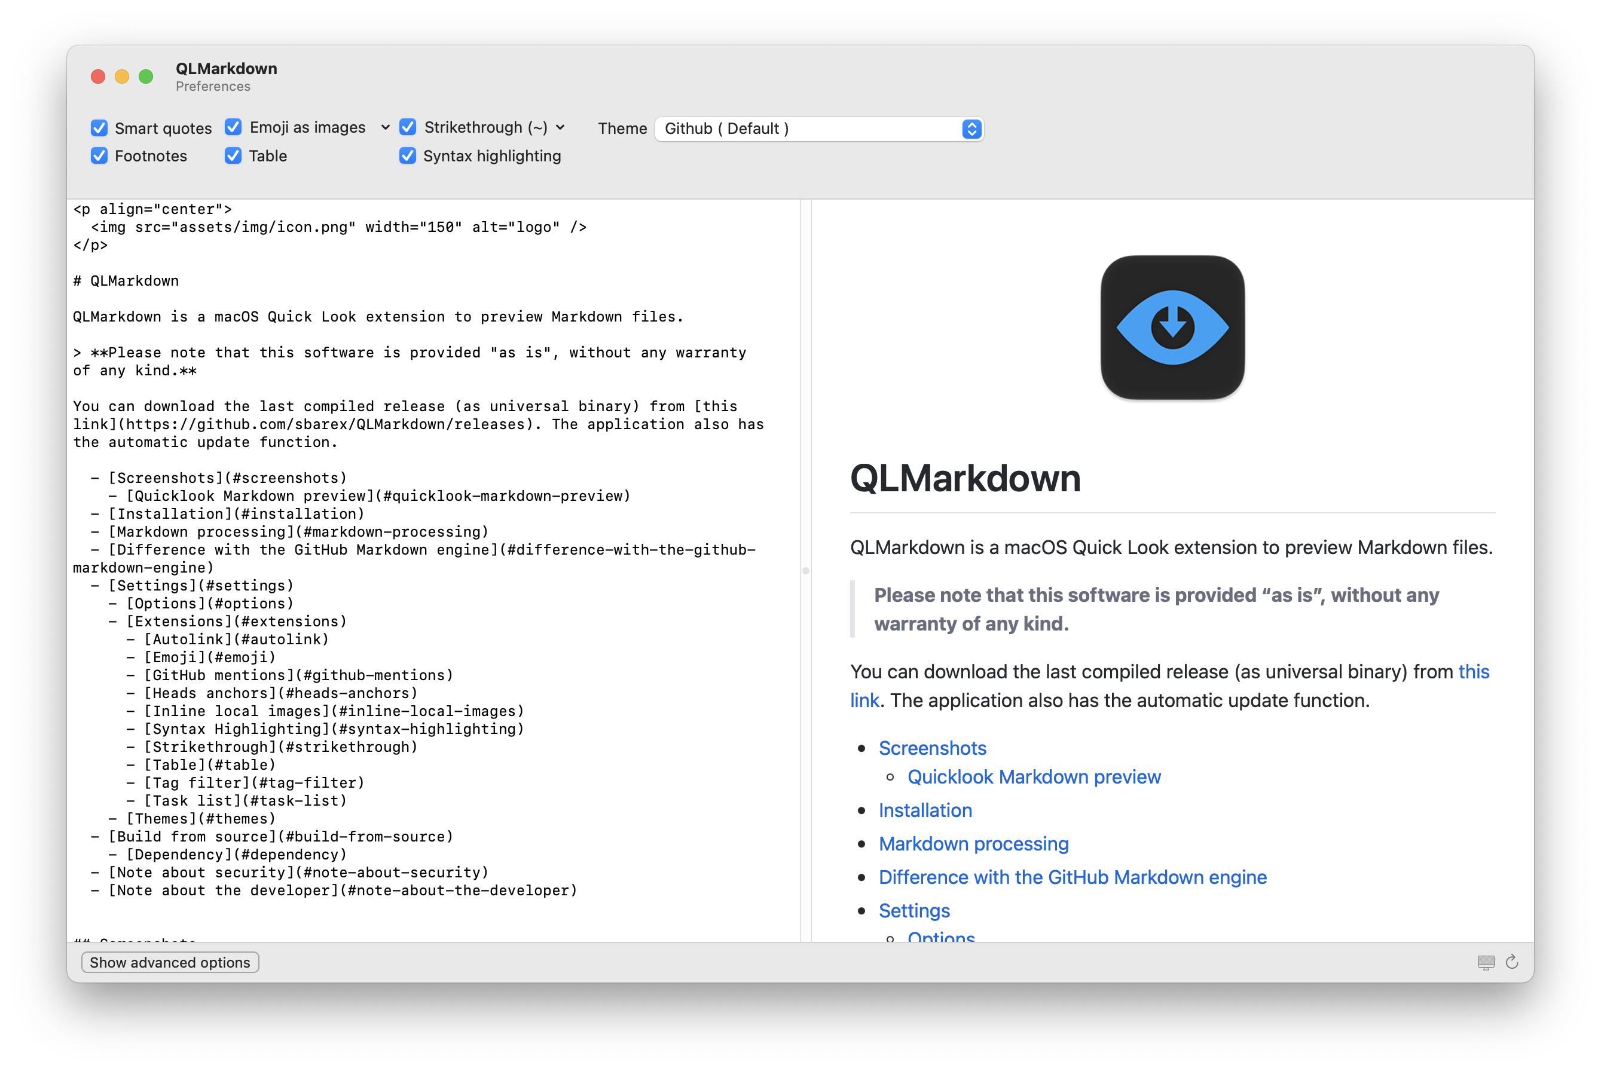This screenshot has width=1601, height=1071.
Task: Toggle the Footnotes checkbox
Action: 99,156
